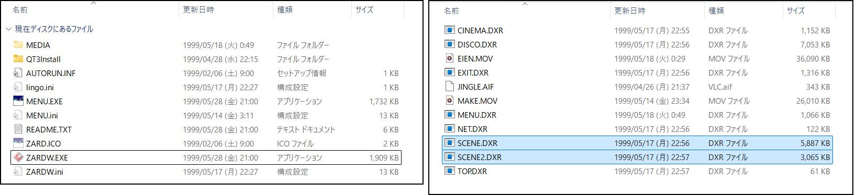Viewport: 856px width, 195px height.
Task: Click the highlighted SCENE2.DXR row
Action: pyautogui.click(x=637, y=157)
